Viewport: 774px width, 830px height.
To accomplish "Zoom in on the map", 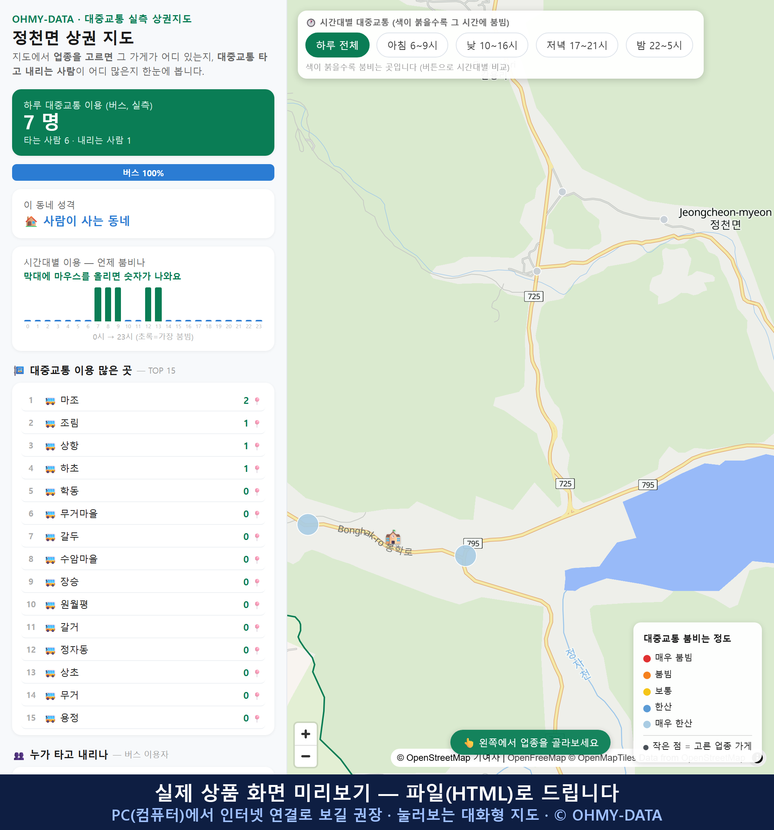I will click(x=305, y=734).
